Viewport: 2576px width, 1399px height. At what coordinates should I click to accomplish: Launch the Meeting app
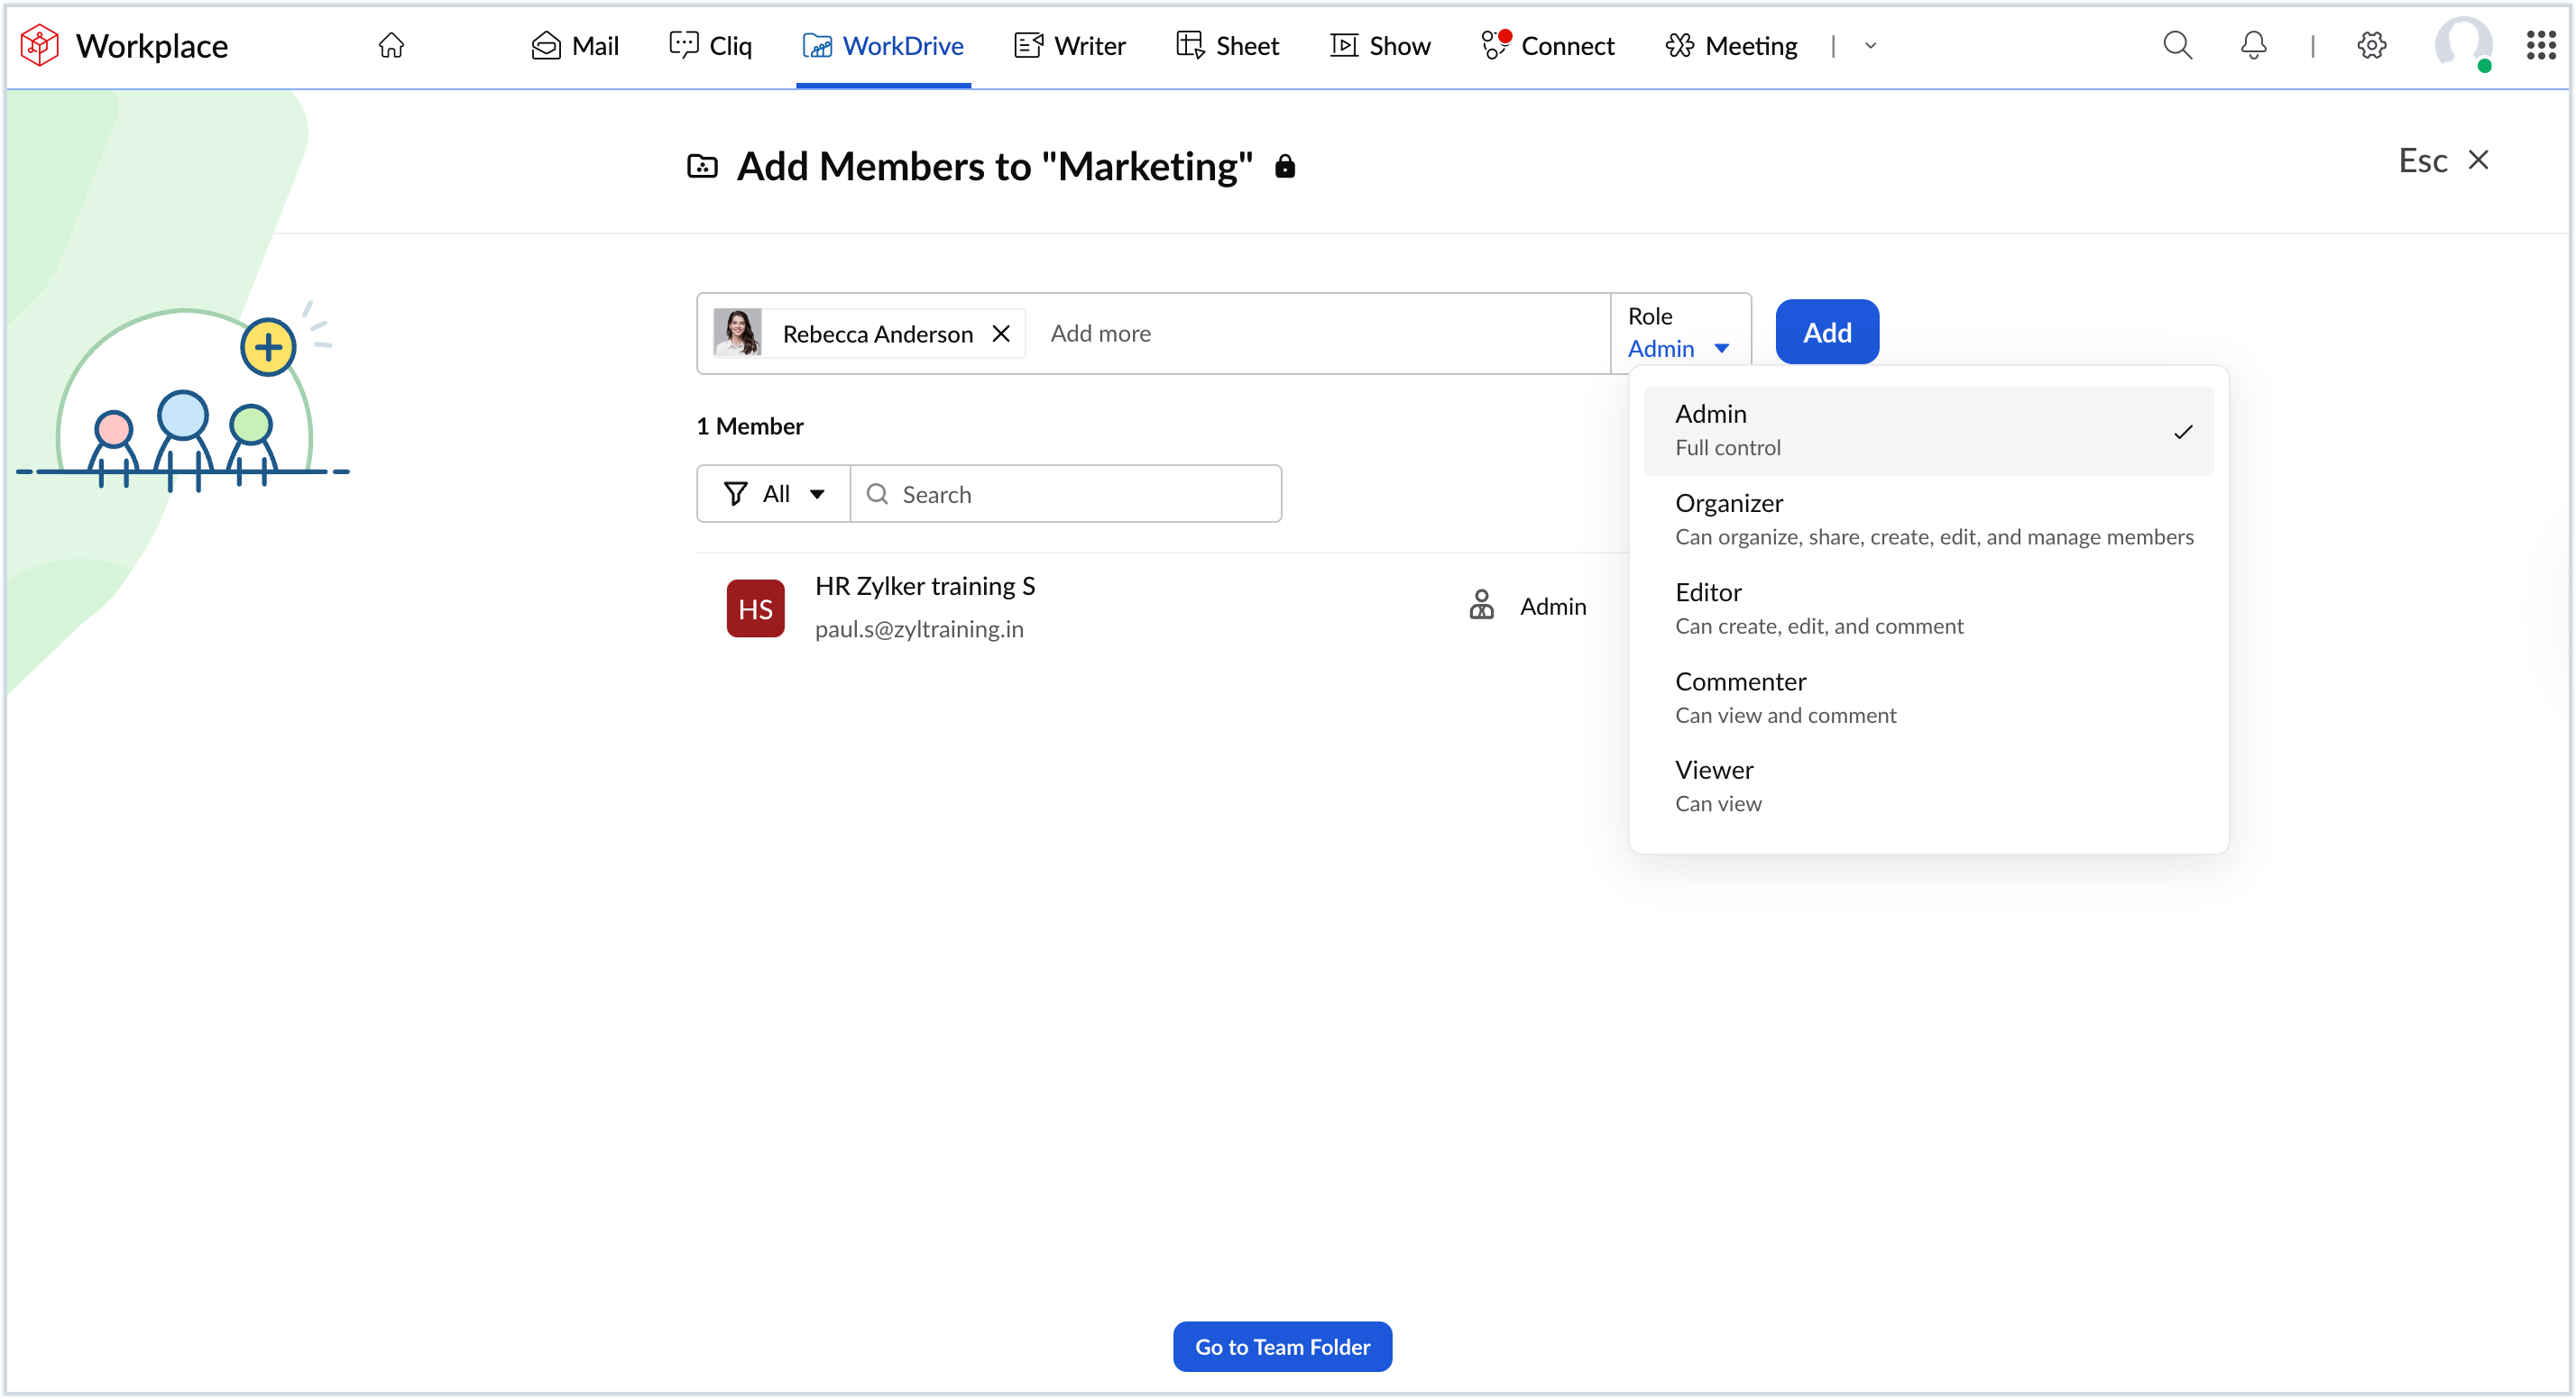1731,46
